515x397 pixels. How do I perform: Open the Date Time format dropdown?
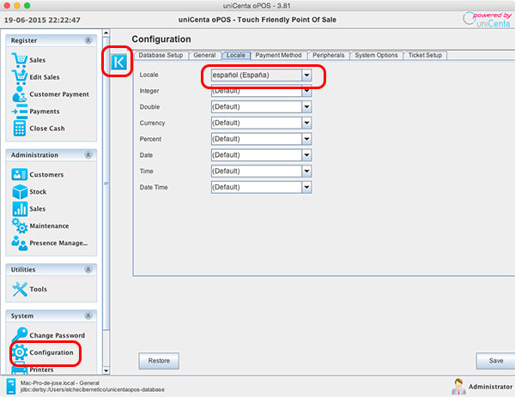[261, 187]
